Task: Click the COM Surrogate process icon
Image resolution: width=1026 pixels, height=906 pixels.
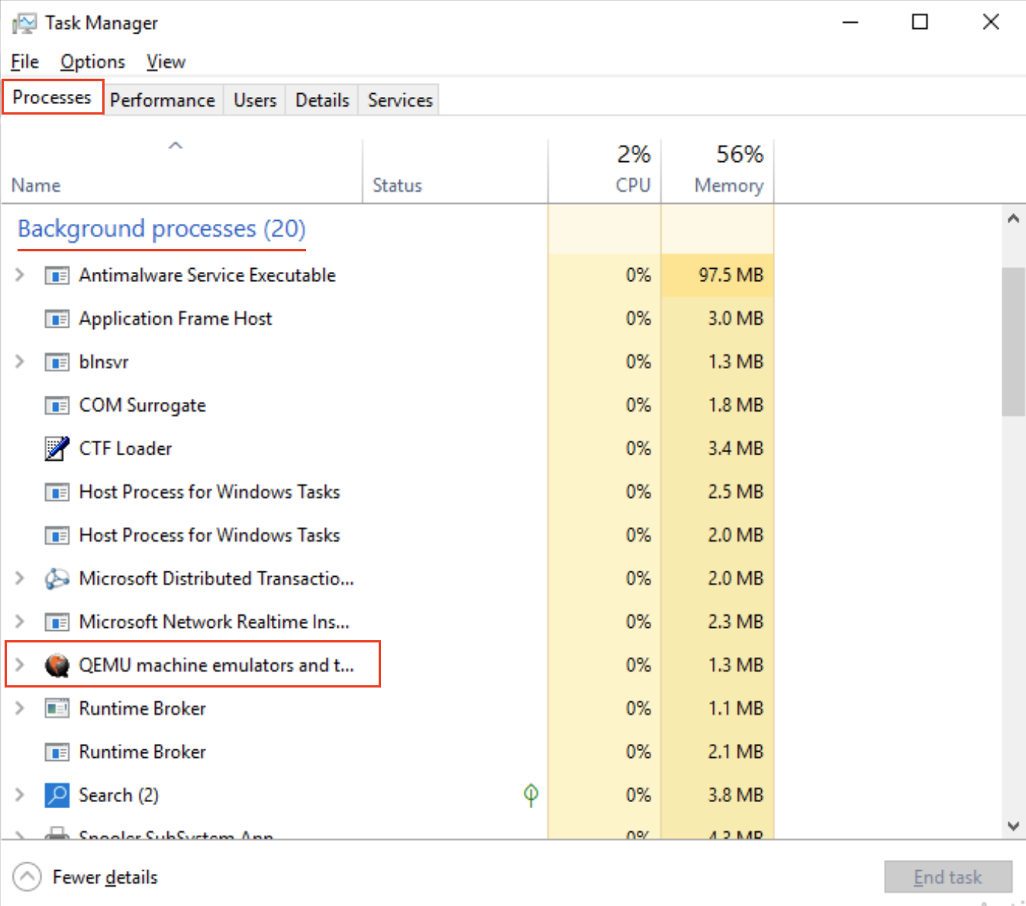Action: (x=56, y=406)
